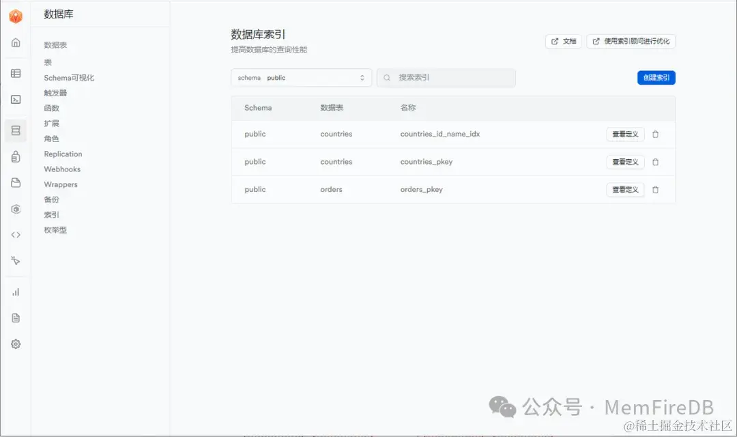Delete the countries_pkey index

coord(655,162)
